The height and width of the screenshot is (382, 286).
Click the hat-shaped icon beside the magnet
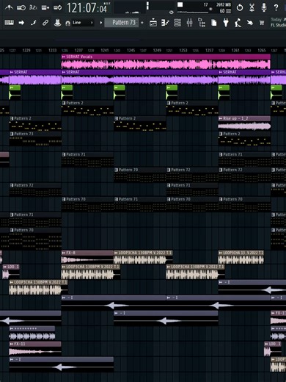pos(57,23)
